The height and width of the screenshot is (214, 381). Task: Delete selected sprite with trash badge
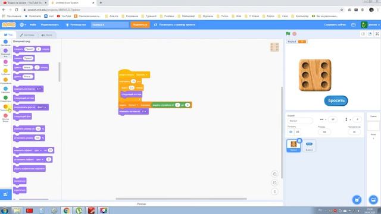coord(299,140)
